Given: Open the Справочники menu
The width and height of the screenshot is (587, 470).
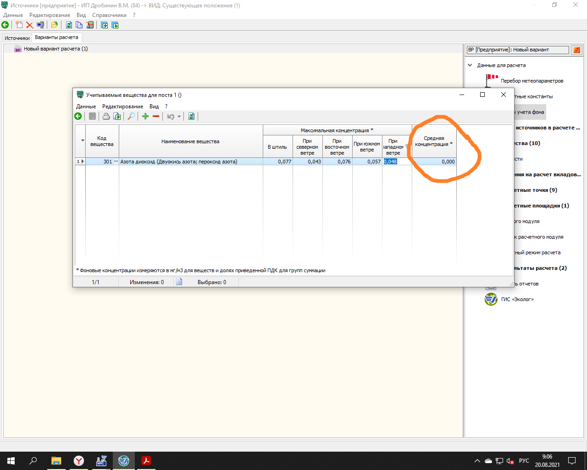Looking at the screenshot, I should (109, 15).
